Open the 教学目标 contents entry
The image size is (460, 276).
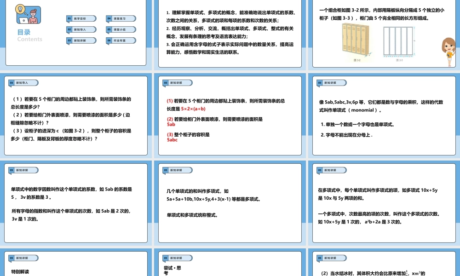click(x=79, y=18)
